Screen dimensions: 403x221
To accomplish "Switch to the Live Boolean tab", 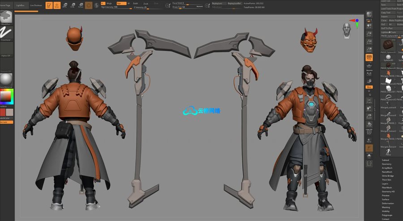I will (36, 5).
